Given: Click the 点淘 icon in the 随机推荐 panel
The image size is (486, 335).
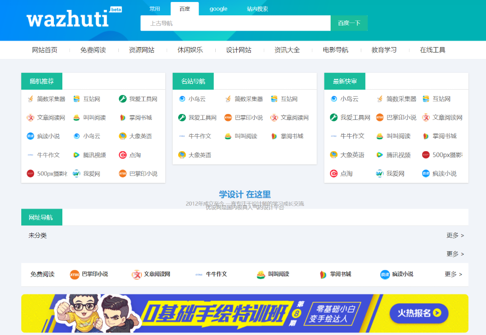Looking at the screenshot, I should (x=123, y=155).
